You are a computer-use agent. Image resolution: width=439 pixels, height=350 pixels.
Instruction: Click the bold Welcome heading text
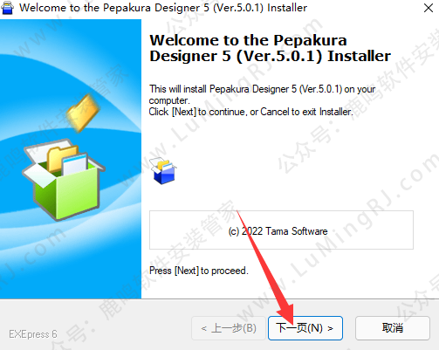pyautogui.click(x=270, y=48)
